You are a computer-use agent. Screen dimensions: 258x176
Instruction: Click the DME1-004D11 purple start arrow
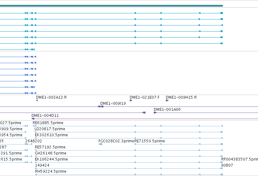click(x=33, y=119)
